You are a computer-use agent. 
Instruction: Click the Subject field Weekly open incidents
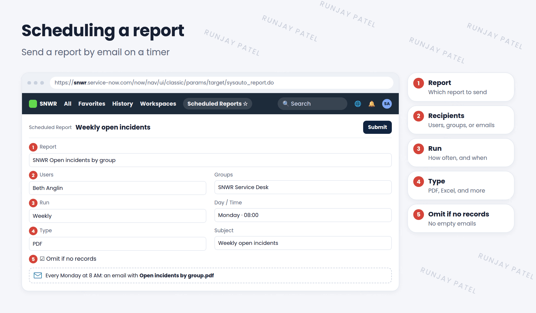tap(303, 243)
